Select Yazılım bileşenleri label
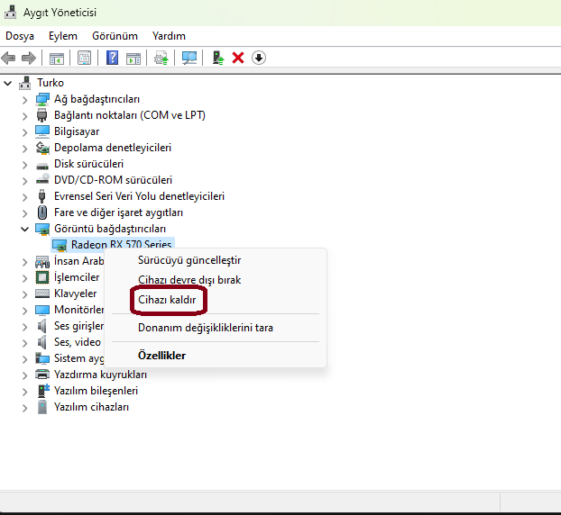Viewport: 561px width, 515px height. coord(96,391)
